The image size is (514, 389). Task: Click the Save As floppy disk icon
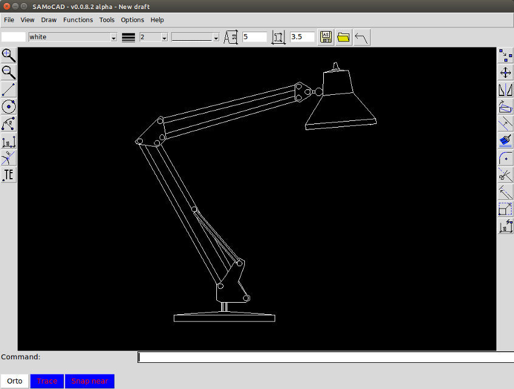[326, 37]
